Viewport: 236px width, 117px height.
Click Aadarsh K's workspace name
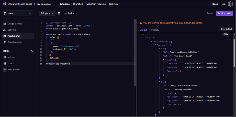click(x=20, y=4)
